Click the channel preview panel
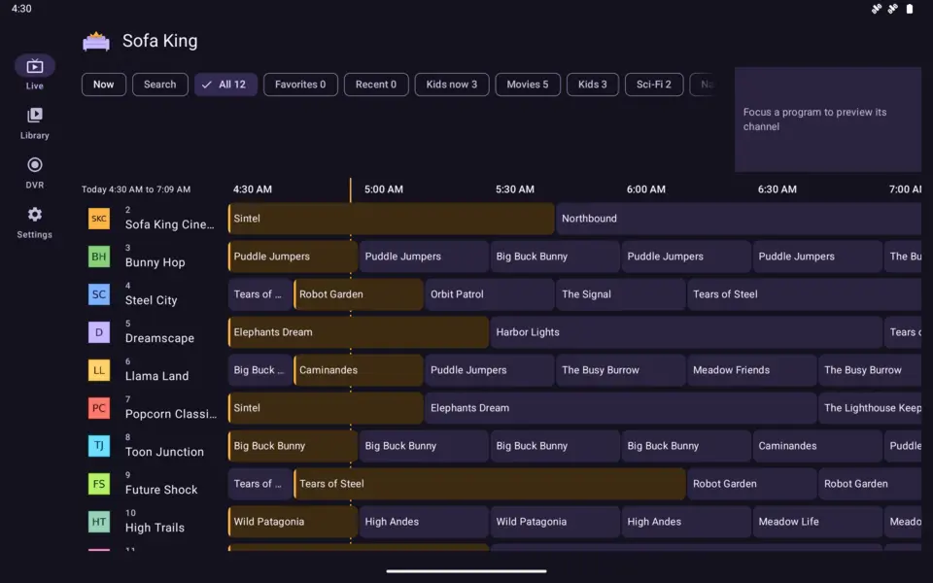Viewport: 933px width, 583px height. (828, 120)
